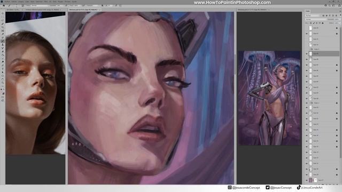
Task: Toggle lock position icon
Action: point(317,23)
